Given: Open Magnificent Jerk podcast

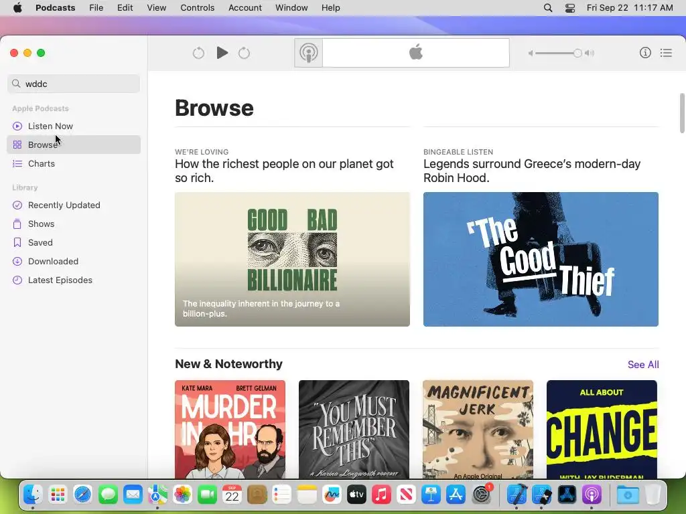Looking at the screenshot, I should (x=478, y=429).
